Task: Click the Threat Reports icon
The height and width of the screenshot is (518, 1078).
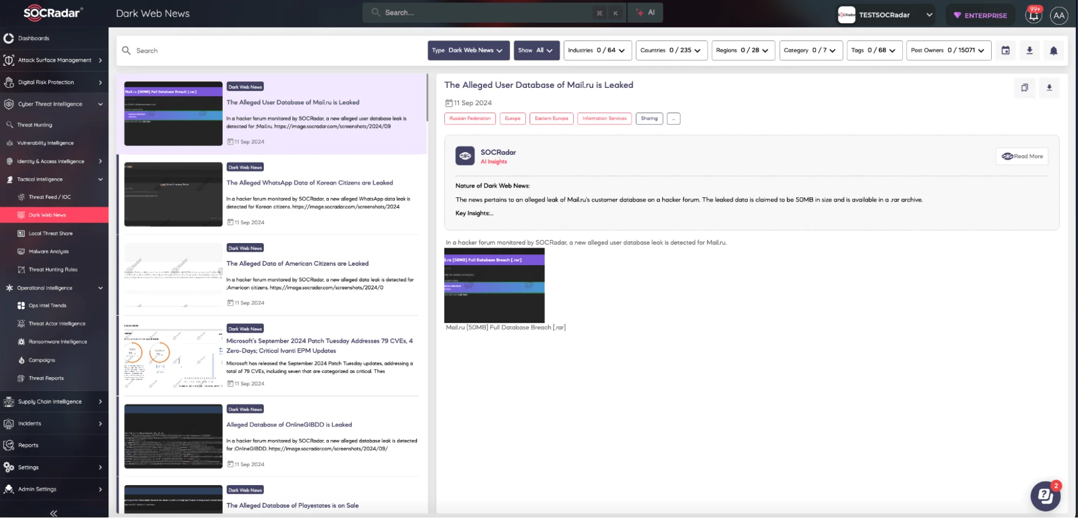Action: click(x=21, y=378)
